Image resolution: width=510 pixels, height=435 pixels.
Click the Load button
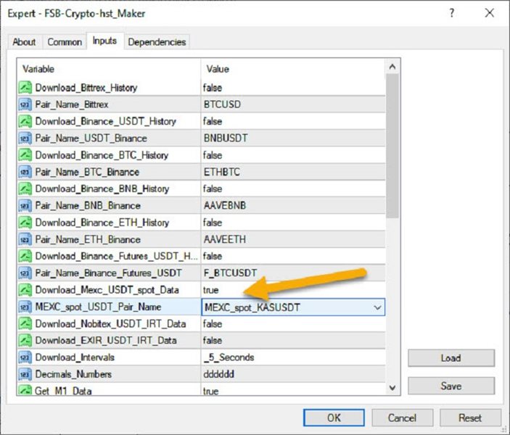(451, 358)
